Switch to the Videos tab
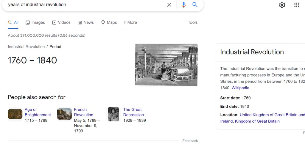 (61, 23)
